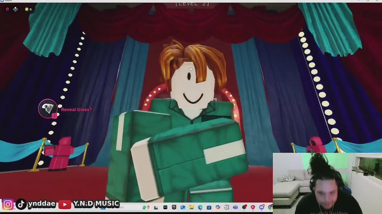Click the Reveal Glass power-up icon
The width and height of the screenshot is (382, 214).
[48, 108]
